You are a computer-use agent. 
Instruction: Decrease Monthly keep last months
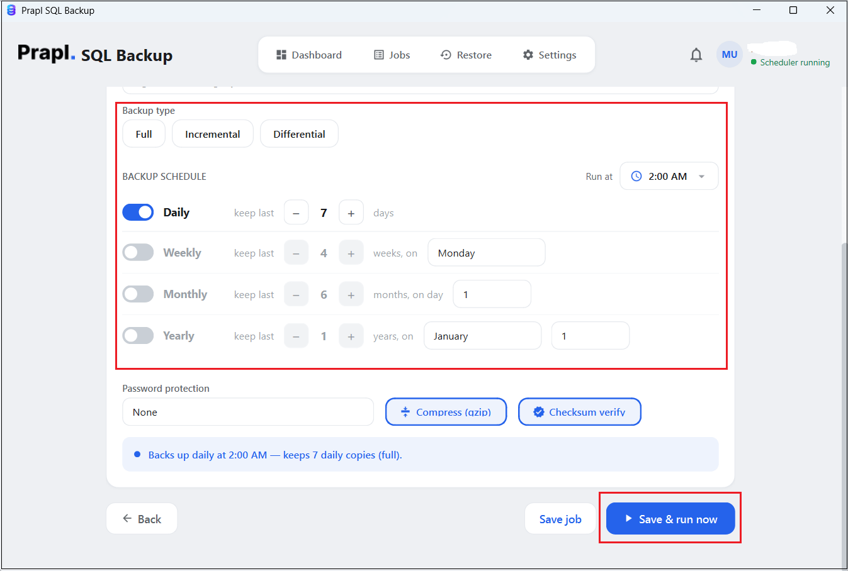(x=296, y=294)
